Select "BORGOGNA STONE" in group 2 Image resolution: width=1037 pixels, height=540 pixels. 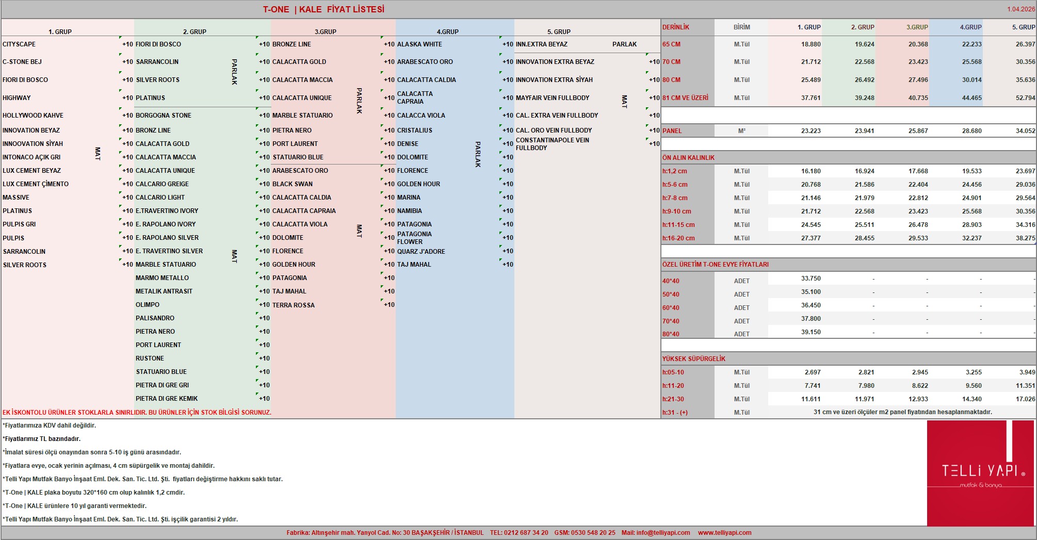coord(164,116)
